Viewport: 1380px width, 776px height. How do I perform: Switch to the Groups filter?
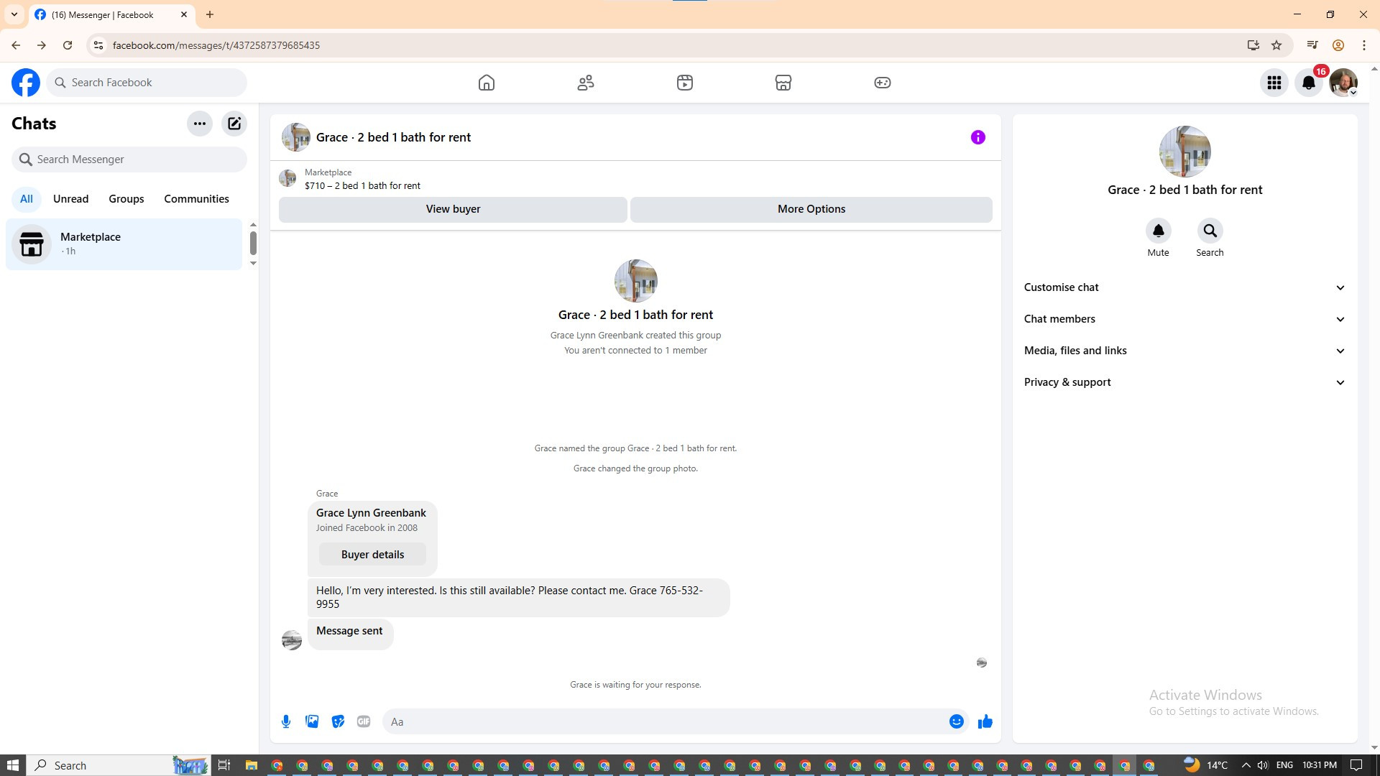click(126, 199)
